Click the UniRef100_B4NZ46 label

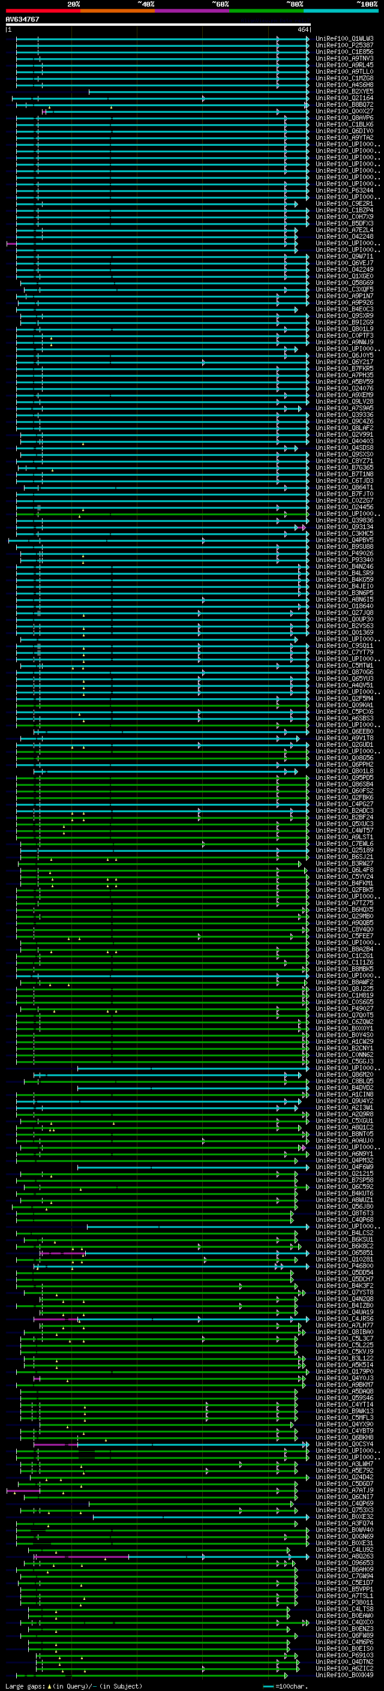pos(344,566)
